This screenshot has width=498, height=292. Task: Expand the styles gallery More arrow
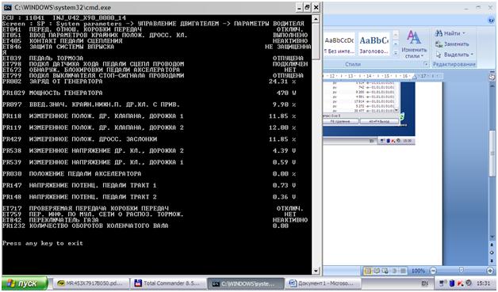tap(396, 53)
